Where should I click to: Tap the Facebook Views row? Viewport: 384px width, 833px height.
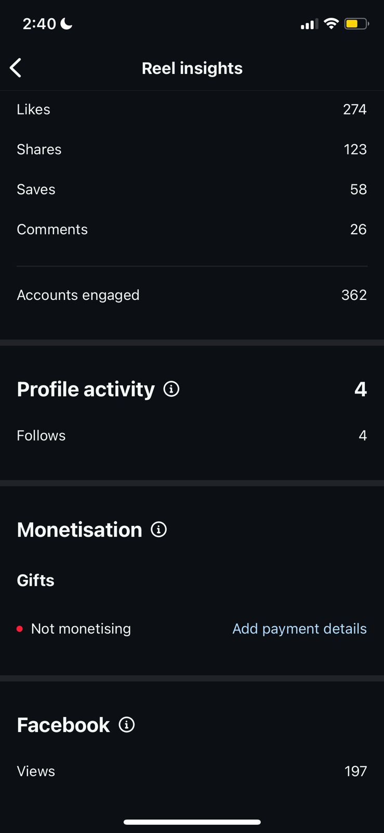point(191,771)
